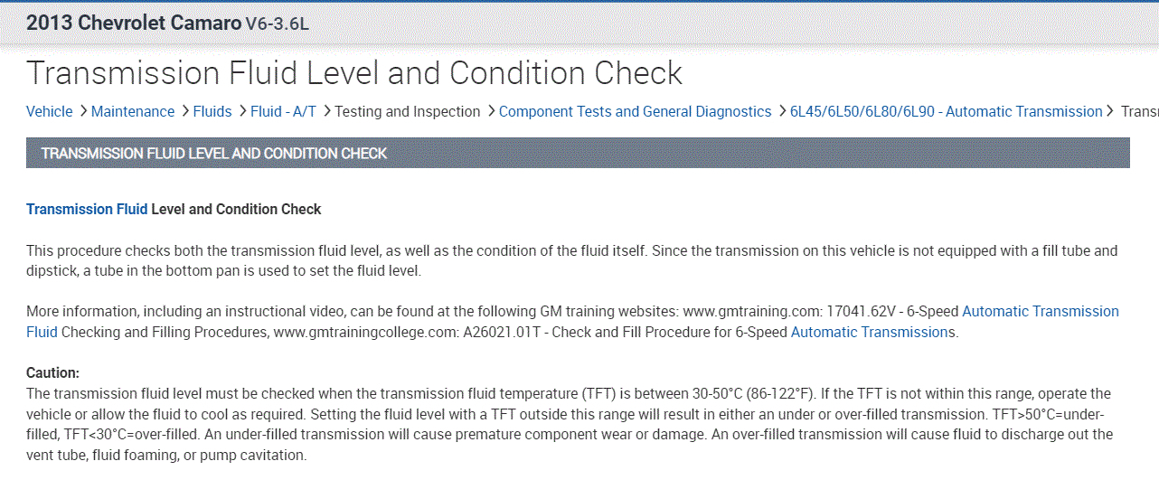
Task: Follow the Automatic Transmissions link
Action: 872,333
